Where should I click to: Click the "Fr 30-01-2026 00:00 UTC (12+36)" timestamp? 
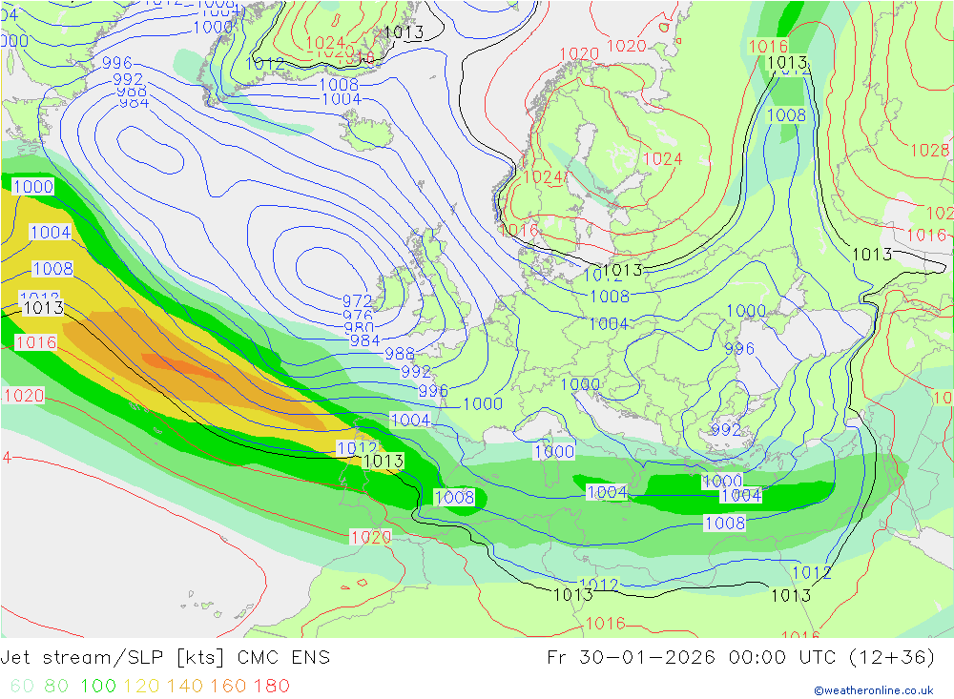pyautogui.click(x=740, y=657)
